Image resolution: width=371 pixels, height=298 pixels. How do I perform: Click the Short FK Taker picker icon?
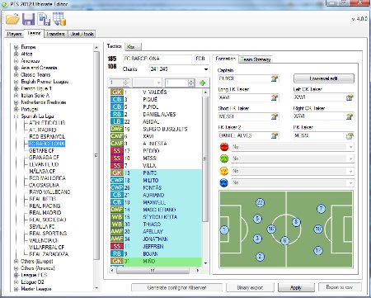[275, 116]
